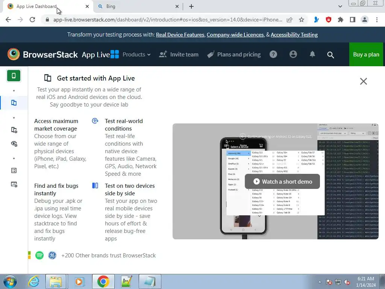Click the Chrome taskbar icon

point(103,281)
